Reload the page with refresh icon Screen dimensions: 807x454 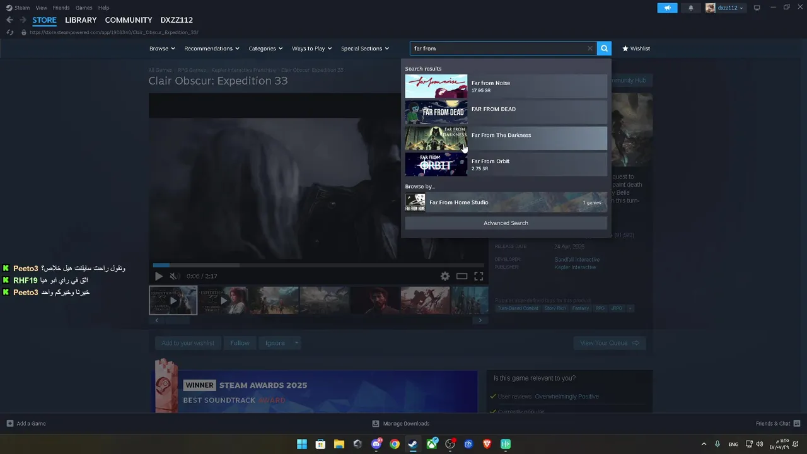pyautogui.click(x=9, y=32)
